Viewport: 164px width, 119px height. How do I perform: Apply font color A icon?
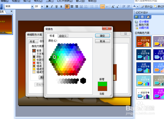[134, 7]
